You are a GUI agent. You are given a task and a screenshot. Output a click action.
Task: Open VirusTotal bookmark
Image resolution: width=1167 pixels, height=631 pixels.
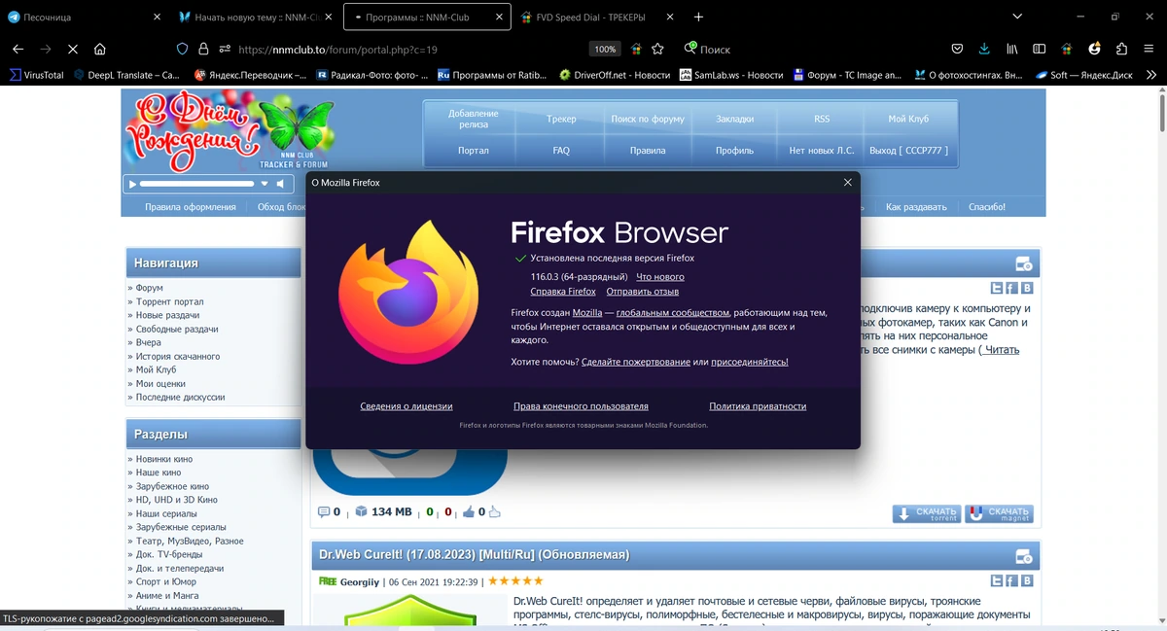tap(36, 74)
